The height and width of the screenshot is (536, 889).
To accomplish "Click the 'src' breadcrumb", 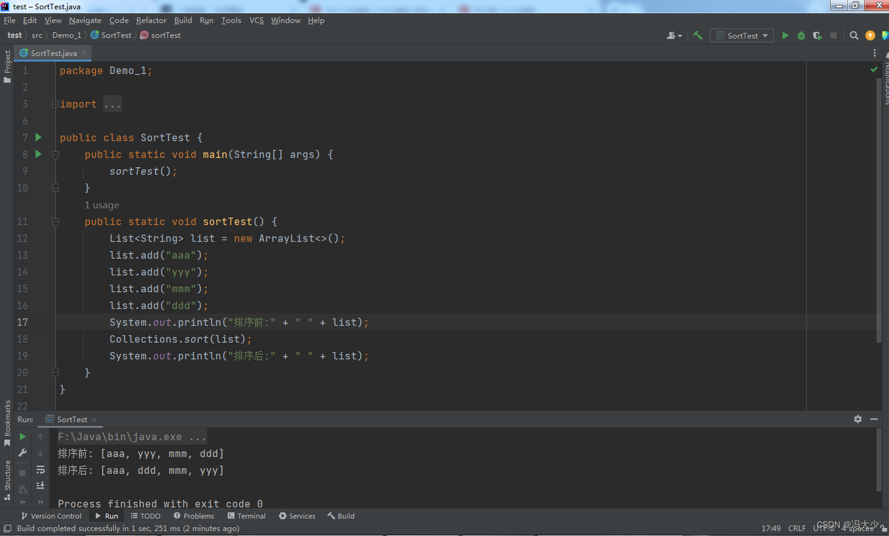I will click(x=37, y=35).
